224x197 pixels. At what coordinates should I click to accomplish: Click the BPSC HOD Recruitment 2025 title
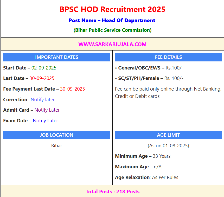(x=112, y=9)
